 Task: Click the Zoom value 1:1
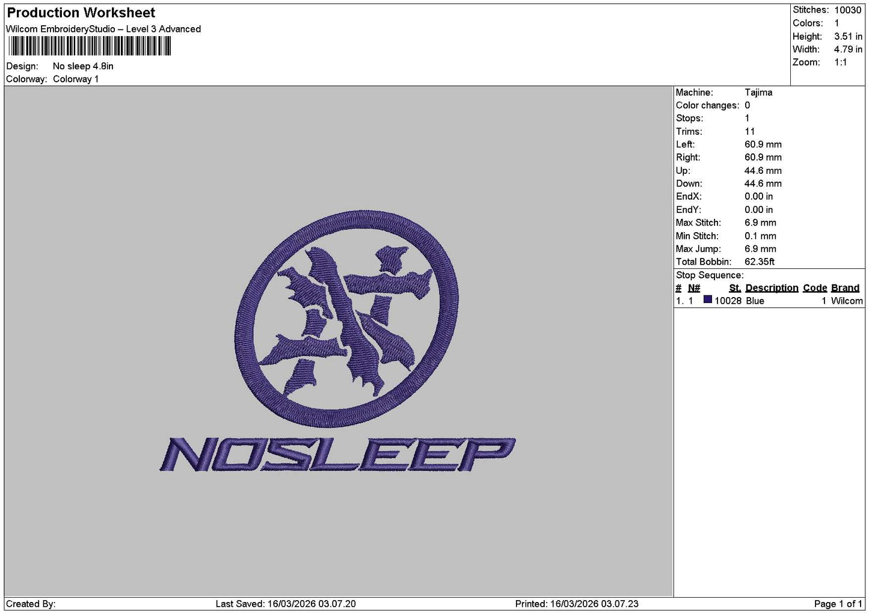point(840,62)
